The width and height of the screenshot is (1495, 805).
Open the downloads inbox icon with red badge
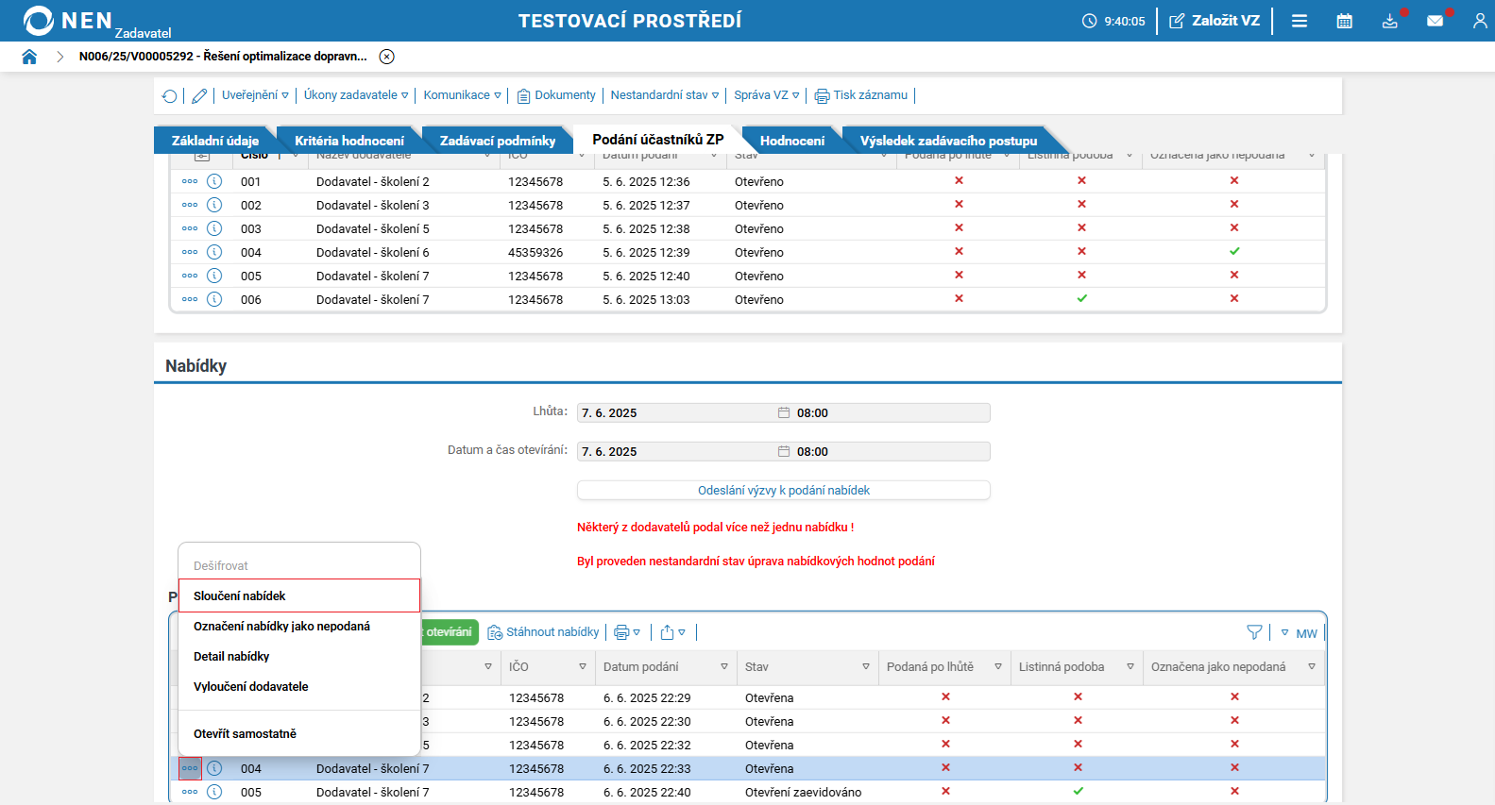click(1389, 21)
